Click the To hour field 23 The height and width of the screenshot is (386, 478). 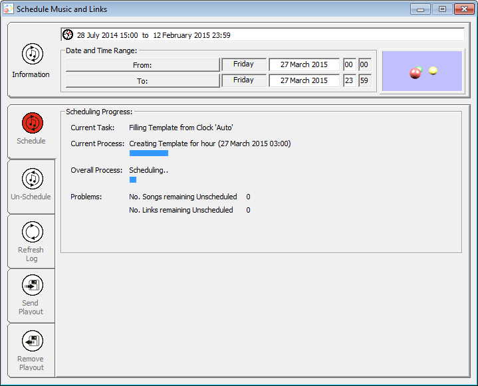[x=349, y=80]
